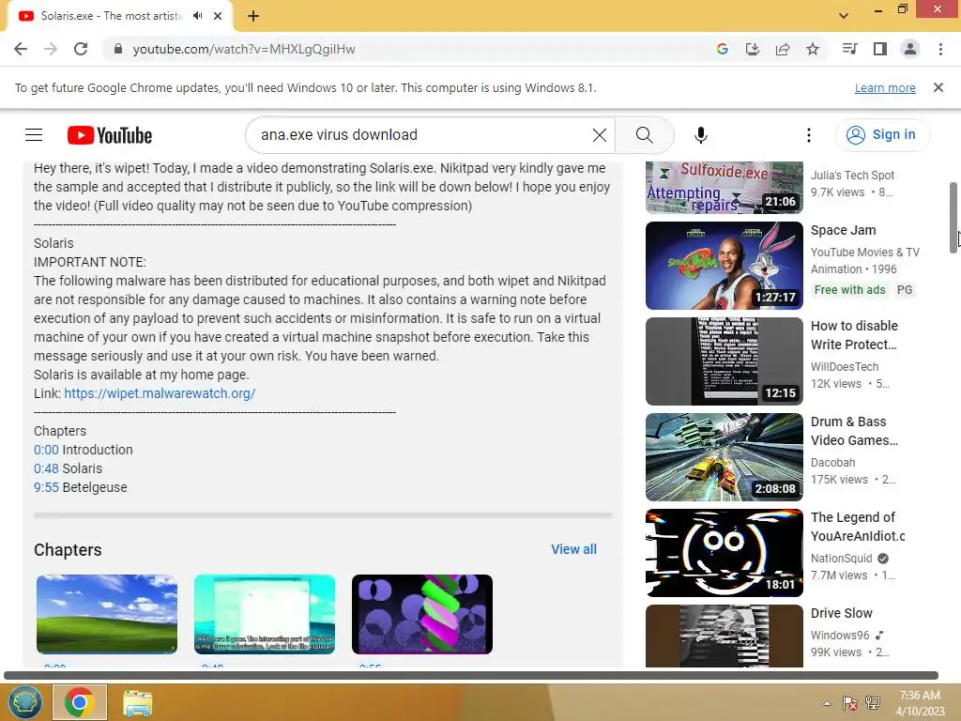The image size is (961, 721).
Task: Click the Dacobah channel name
Action: click(x=833, y=462)
